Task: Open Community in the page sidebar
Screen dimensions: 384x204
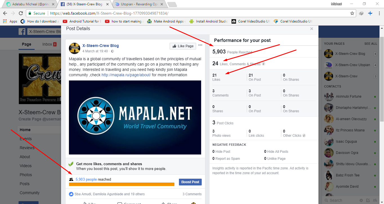Action: pos(30,193)
